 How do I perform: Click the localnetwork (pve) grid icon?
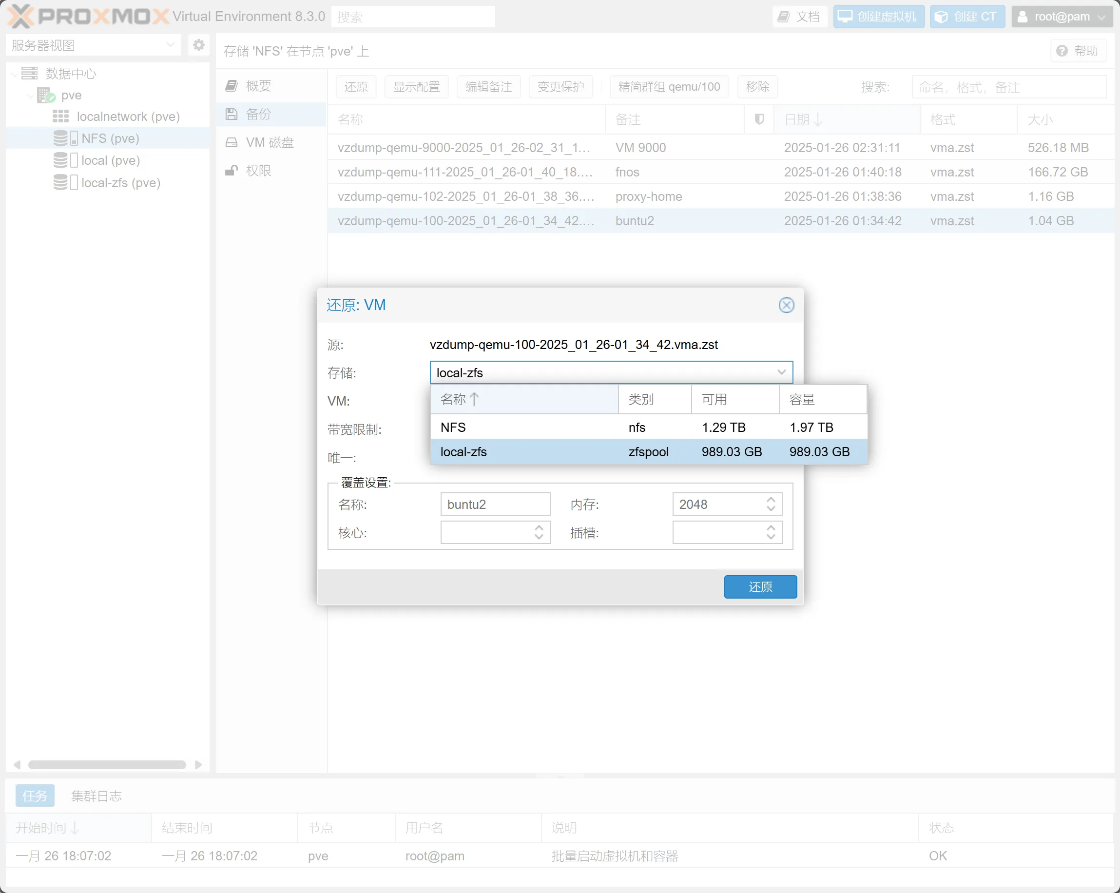pyautogui.click(x=60, y=116)
